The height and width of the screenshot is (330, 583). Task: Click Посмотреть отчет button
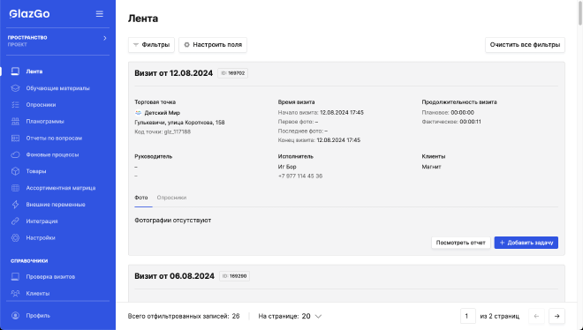[461, 243]
